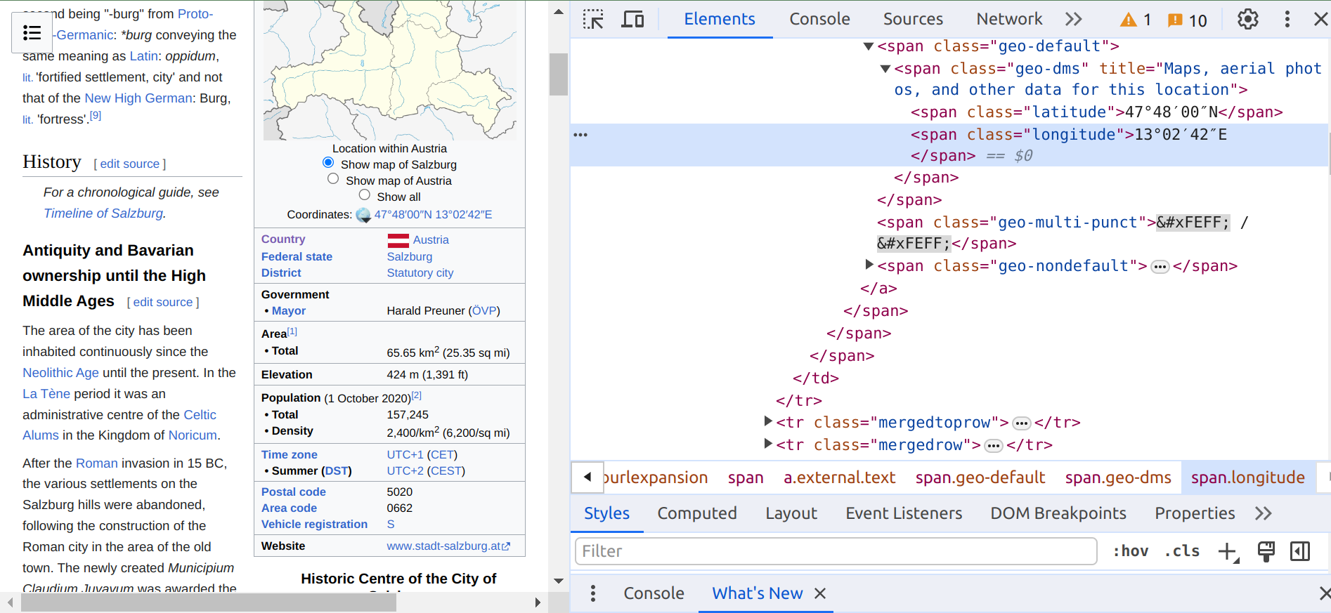Open the coordinates 47°48′00″N 13°02′42″E link

click(x=433, y=215)
